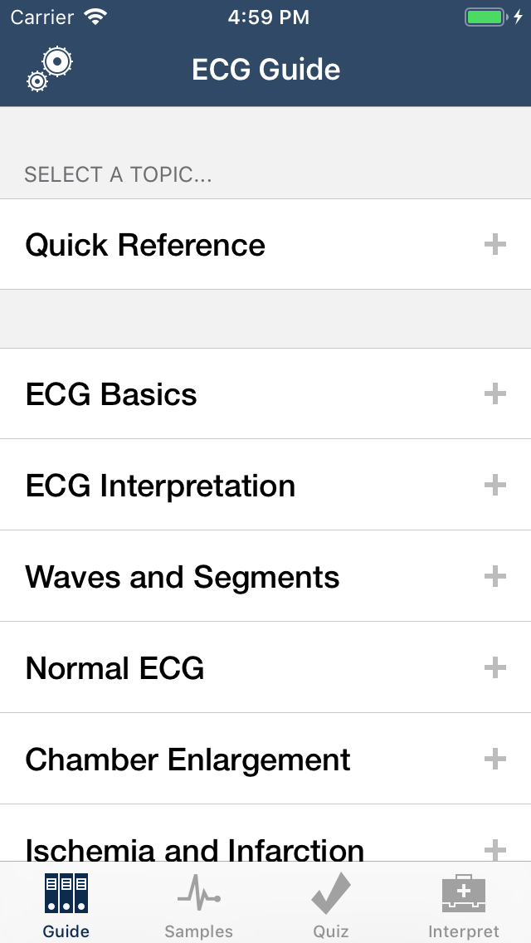Expand ECG Interpretation plus sign
Screen dimensions: 531x943
495,486
